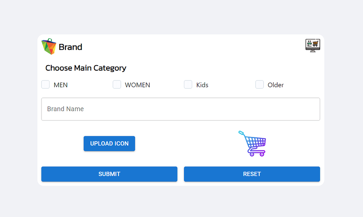The height and width of the screenshot is (217, 363).
Task: Reset the brand form
Action: tap(252, 174)
